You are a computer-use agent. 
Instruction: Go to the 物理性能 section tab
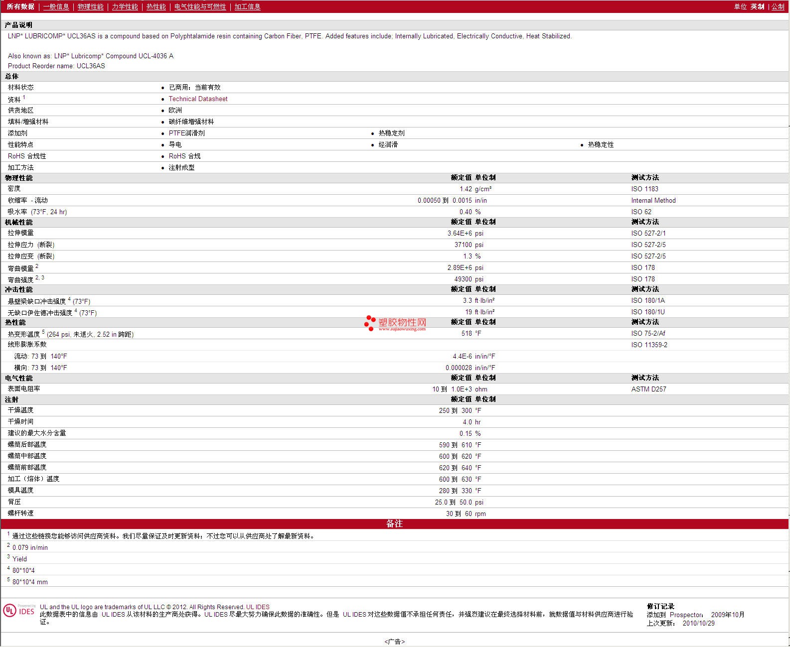pyautogui.click(x=90, y=6)
